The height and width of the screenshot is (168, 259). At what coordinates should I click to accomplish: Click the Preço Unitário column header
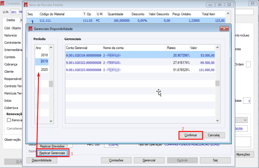pos(186,14)
